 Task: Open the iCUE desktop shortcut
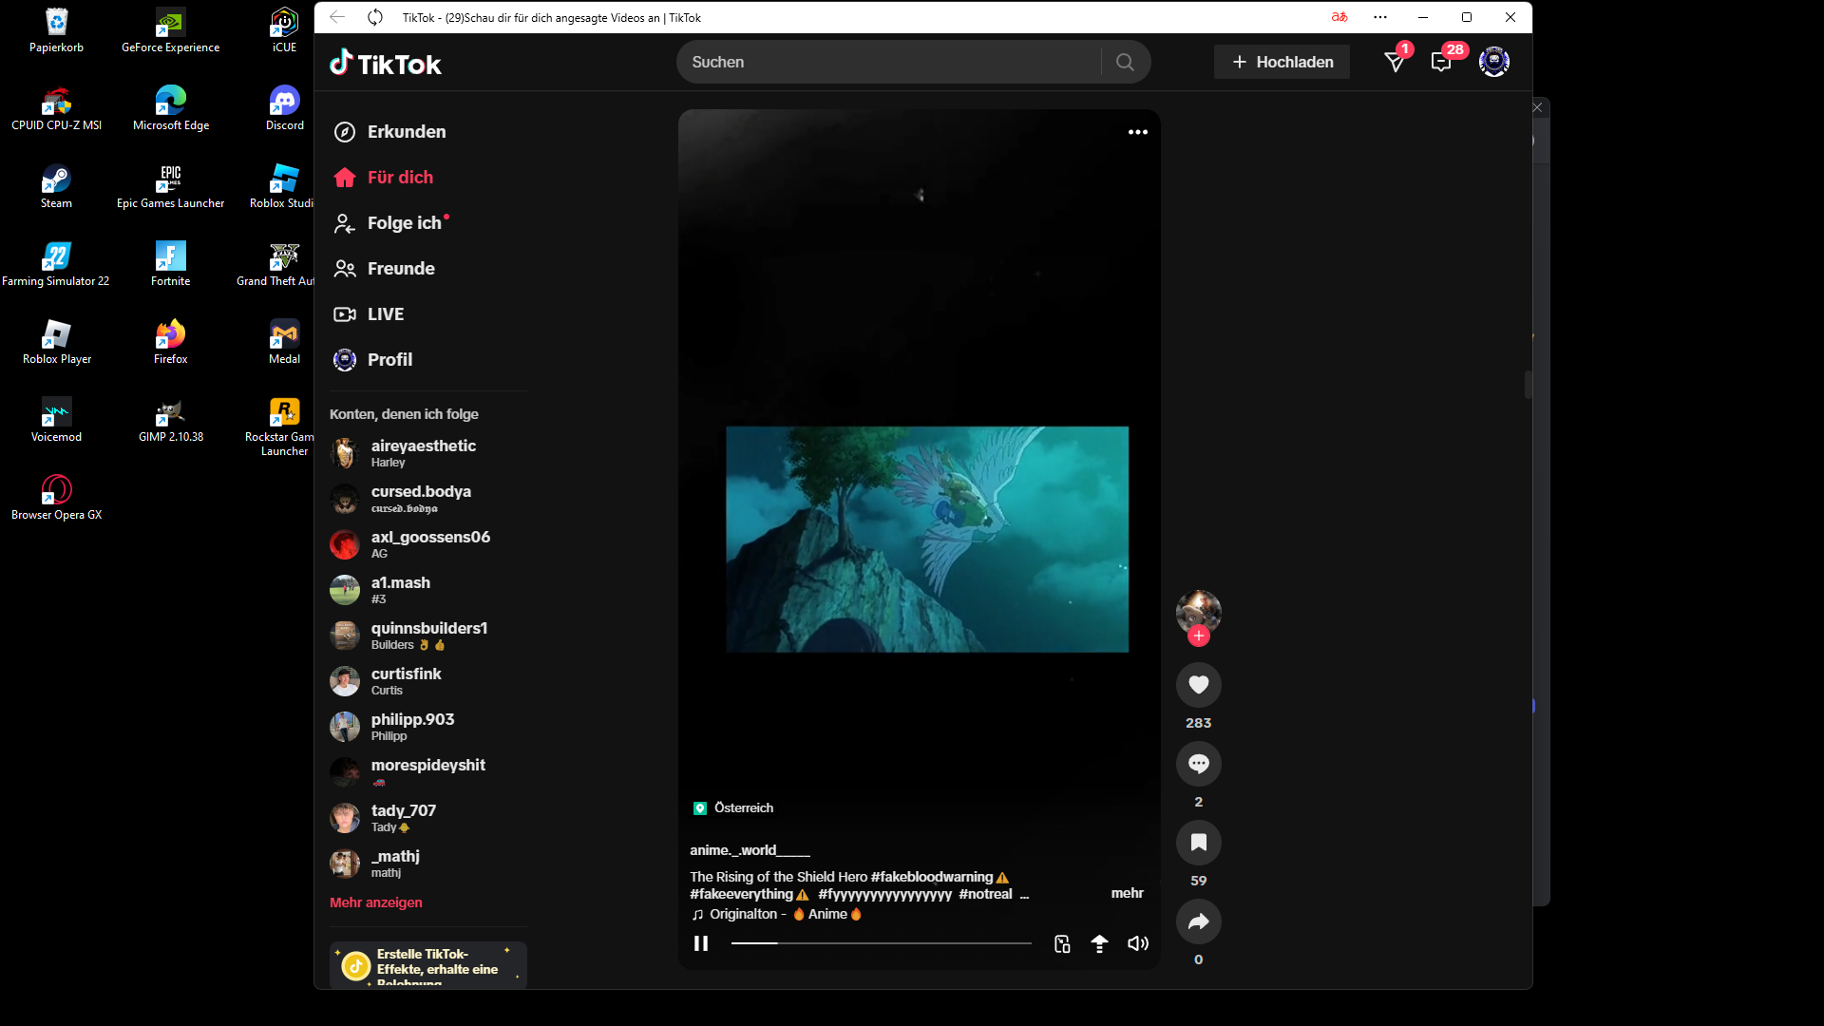pos(284,30)
